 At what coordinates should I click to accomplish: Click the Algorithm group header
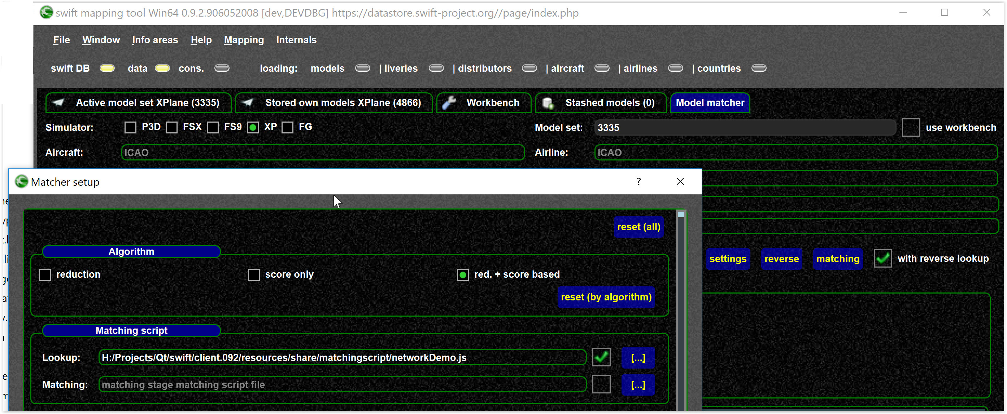(x=131, y=251)
